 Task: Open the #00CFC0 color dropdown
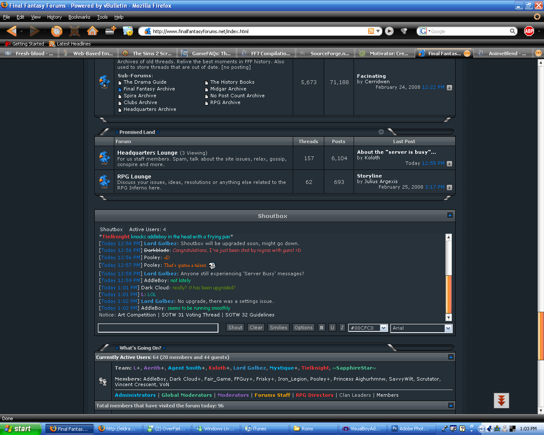(x=383, y=328)
